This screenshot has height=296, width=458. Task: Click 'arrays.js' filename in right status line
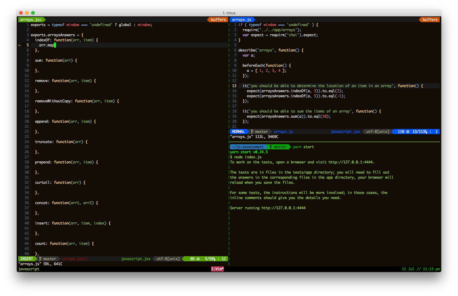[283, 132]
